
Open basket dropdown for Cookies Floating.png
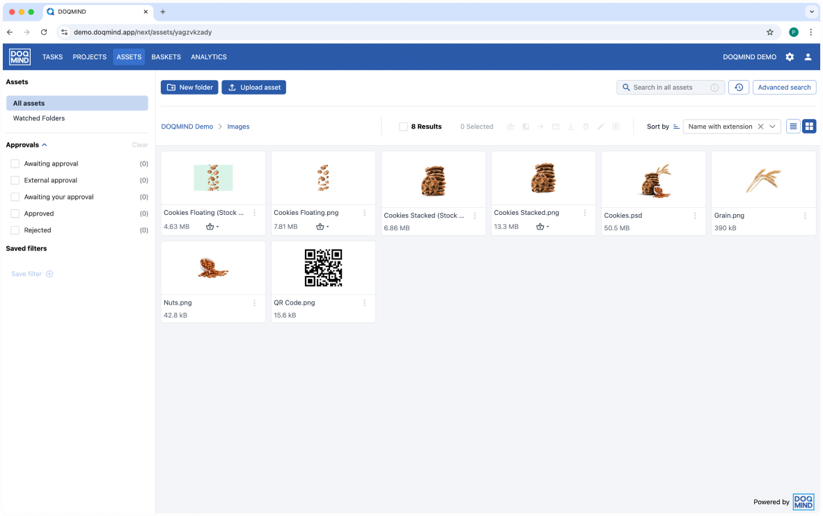[322, 227]
